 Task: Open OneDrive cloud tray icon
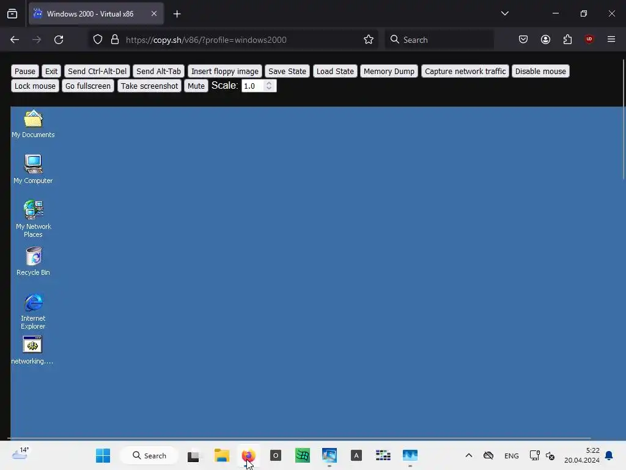488,455
